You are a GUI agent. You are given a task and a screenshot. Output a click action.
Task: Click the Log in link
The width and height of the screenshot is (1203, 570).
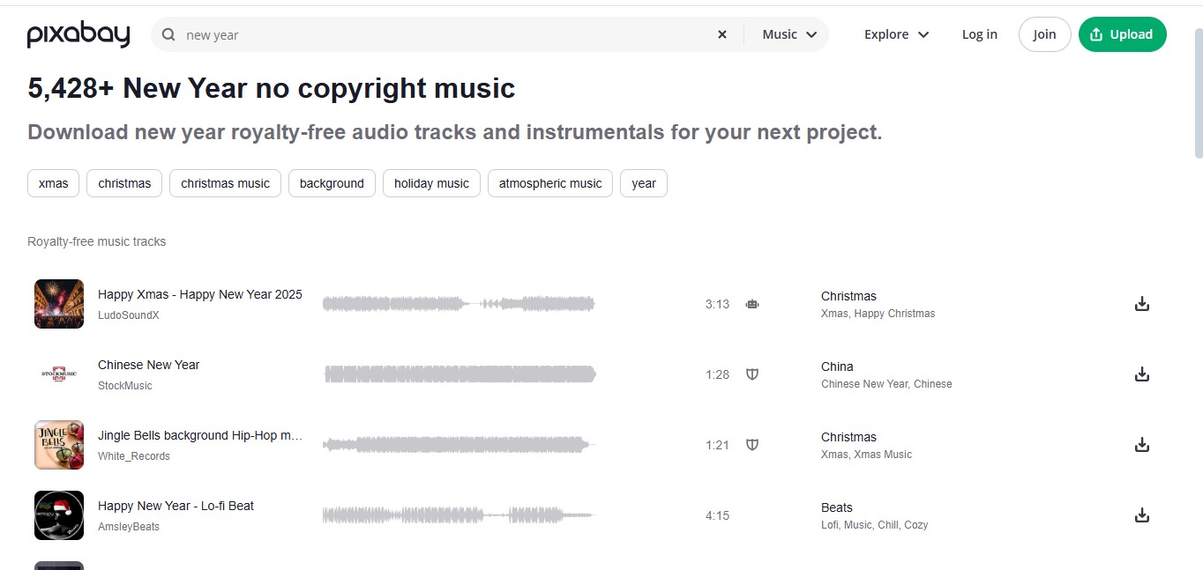979,35
